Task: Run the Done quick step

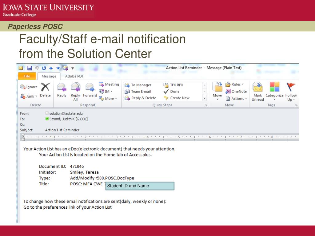Action: tap(171, 92)
